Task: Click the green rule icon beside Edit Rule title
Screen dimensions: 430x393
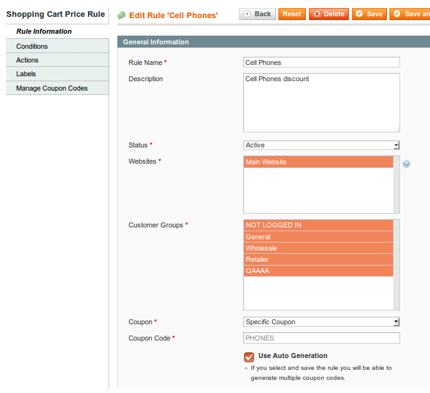Action: tap(121, 14)
